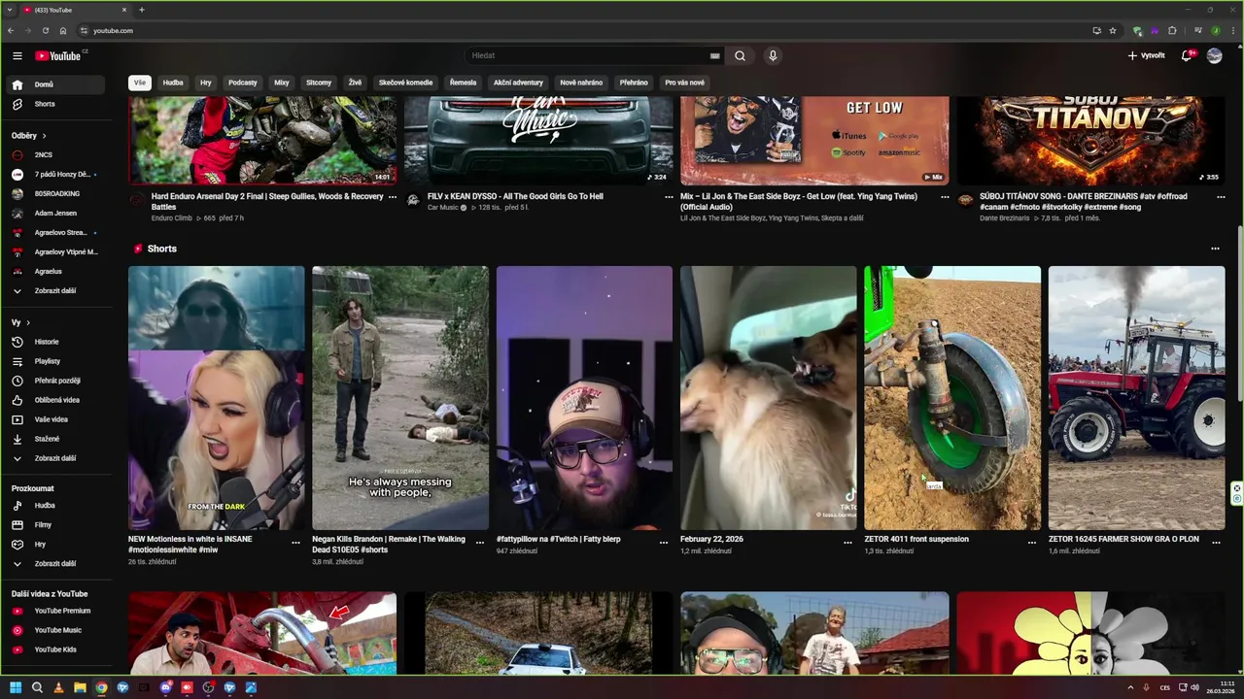The image size is (1244, 699).
Task: Open Hry under Prozkoumat
Action: [x=54, y=545]
